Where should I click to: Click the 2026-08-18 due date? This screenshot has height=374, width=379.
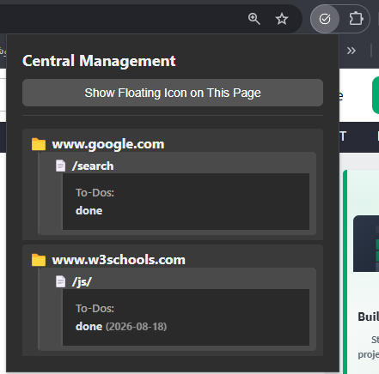(x=136, y=327)
